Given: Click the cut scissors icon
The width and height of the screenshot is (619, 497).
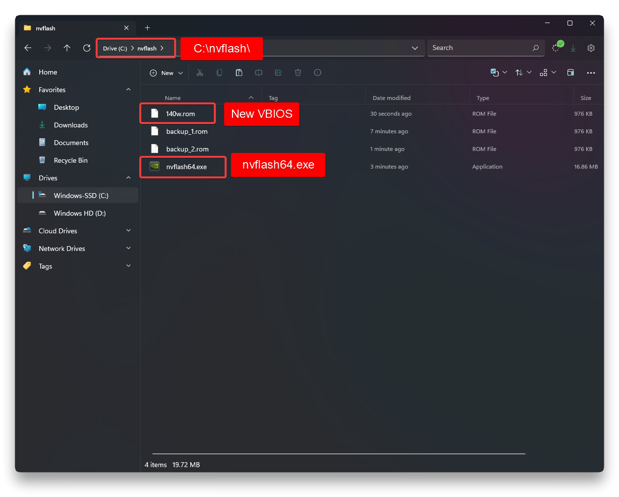Looking at the screenshot, I should [x=200, y=73].
